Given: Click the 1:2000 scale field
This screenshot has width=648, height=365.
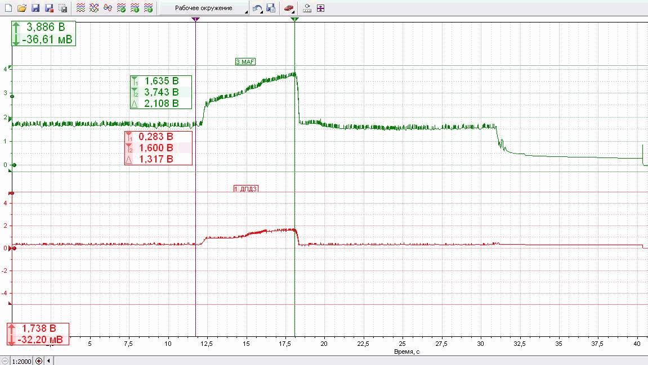Looking at the screenshot, I should coord(22,361).
